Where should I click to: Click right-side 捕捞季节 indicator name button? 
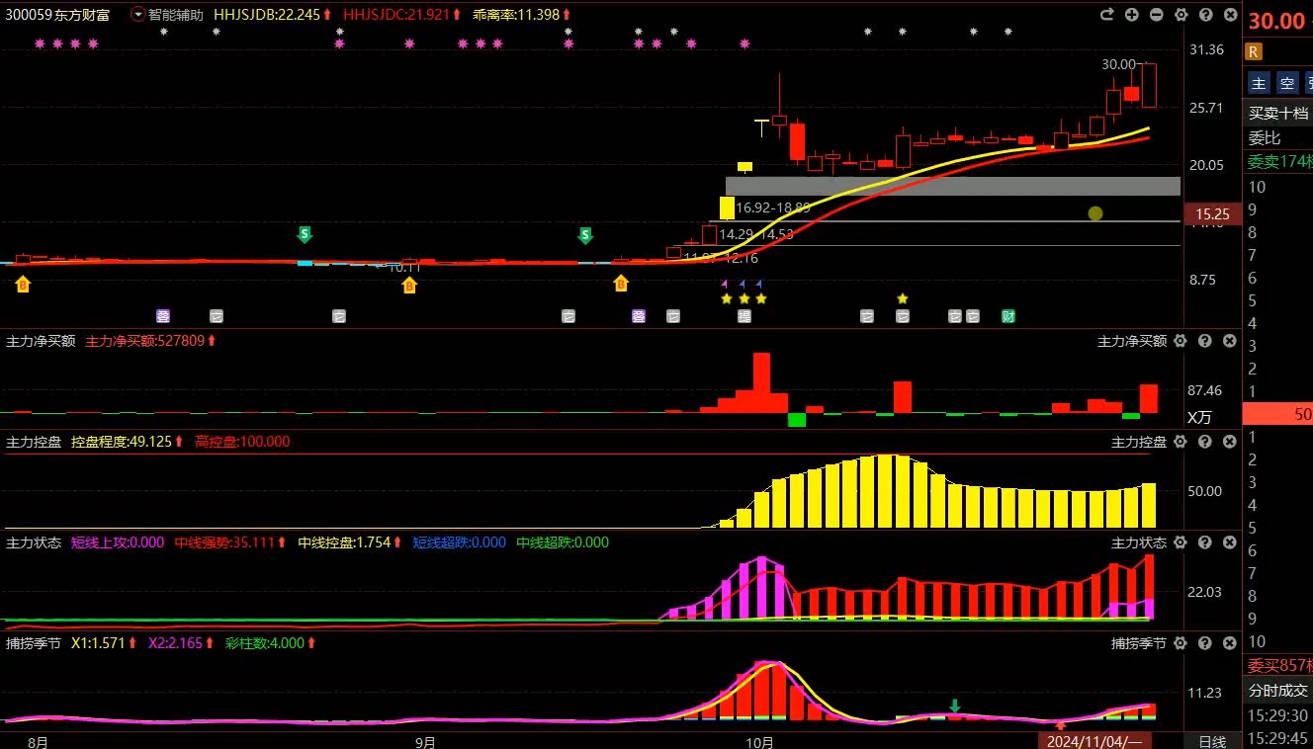(1139, 643)
